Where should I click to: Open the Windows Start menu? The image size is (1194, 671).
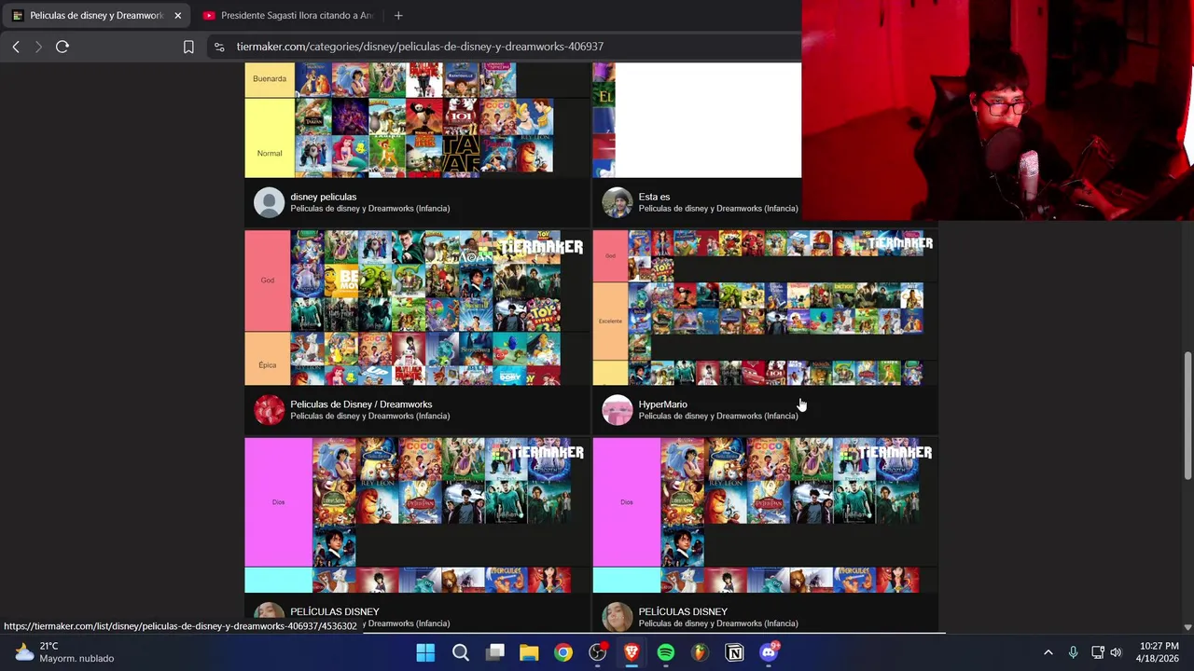point(425,652)
